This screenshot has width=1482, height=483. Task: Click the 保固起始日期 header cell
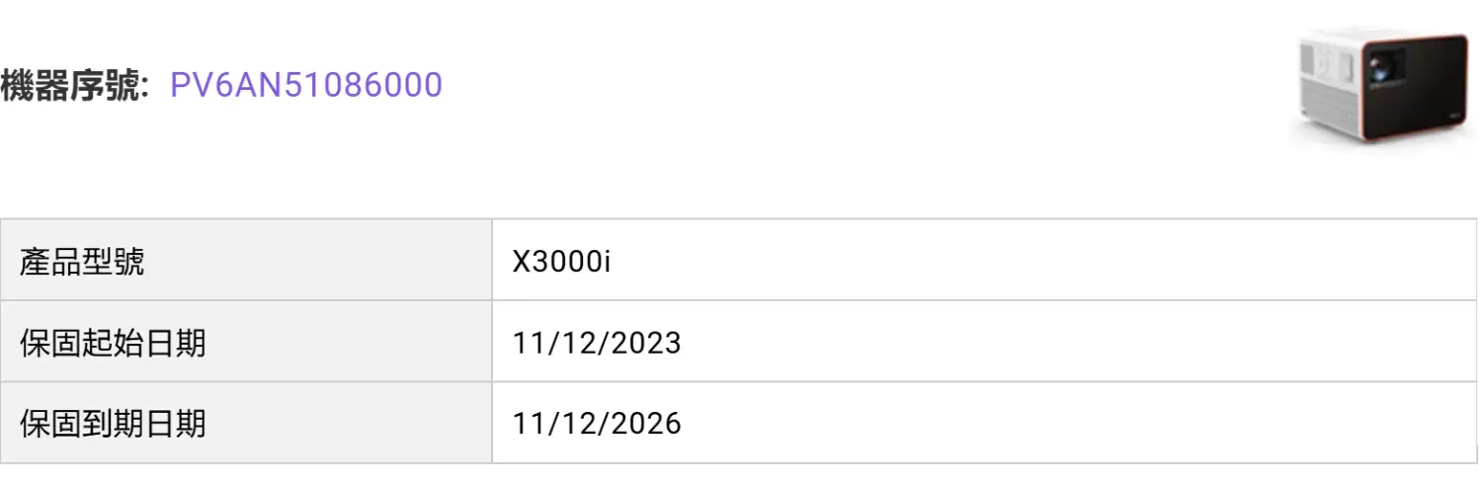click(246, 342)
